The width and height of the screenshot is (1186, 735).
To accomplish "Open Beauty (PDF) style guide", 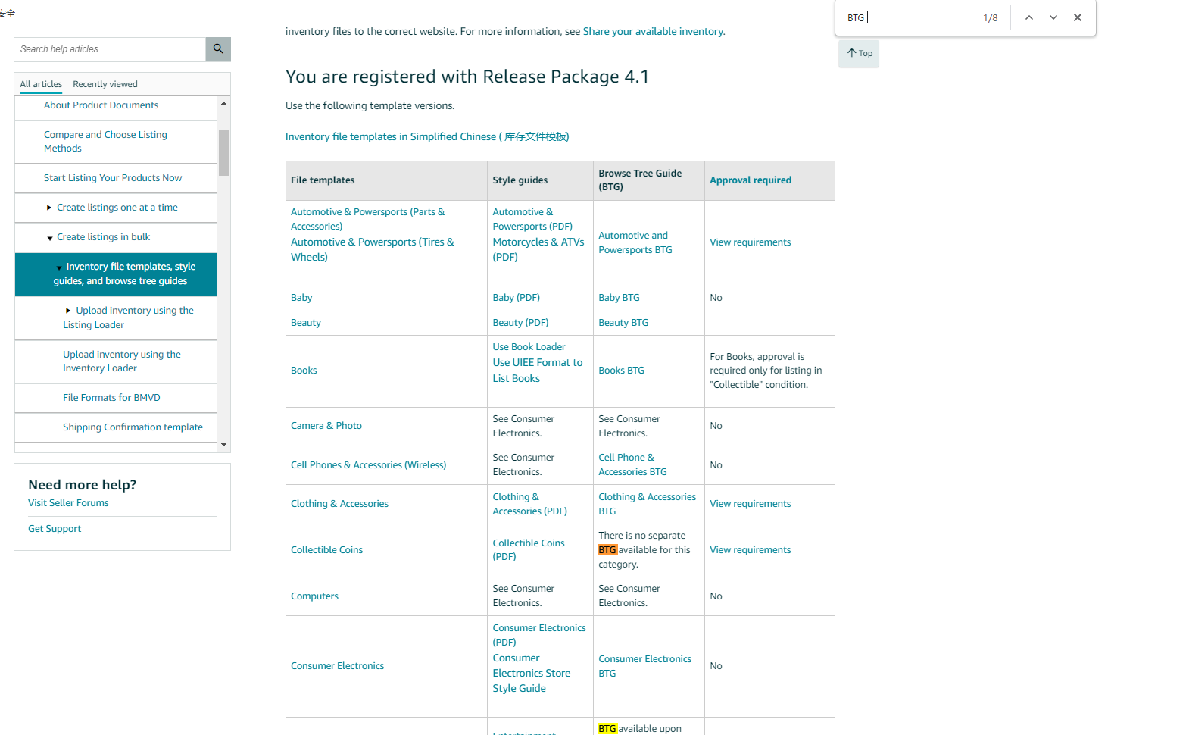I will click(520, 323).
